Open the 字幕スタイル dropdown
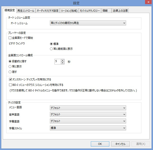 click(88, 128)
